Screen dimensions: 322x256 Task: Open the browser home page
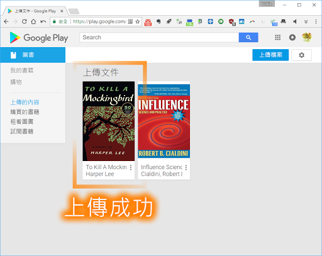click(33, 21)
